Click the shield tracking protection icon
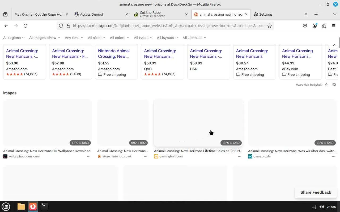Image resolution: width=340 pixels, height=212 pixels. [61, 26]
